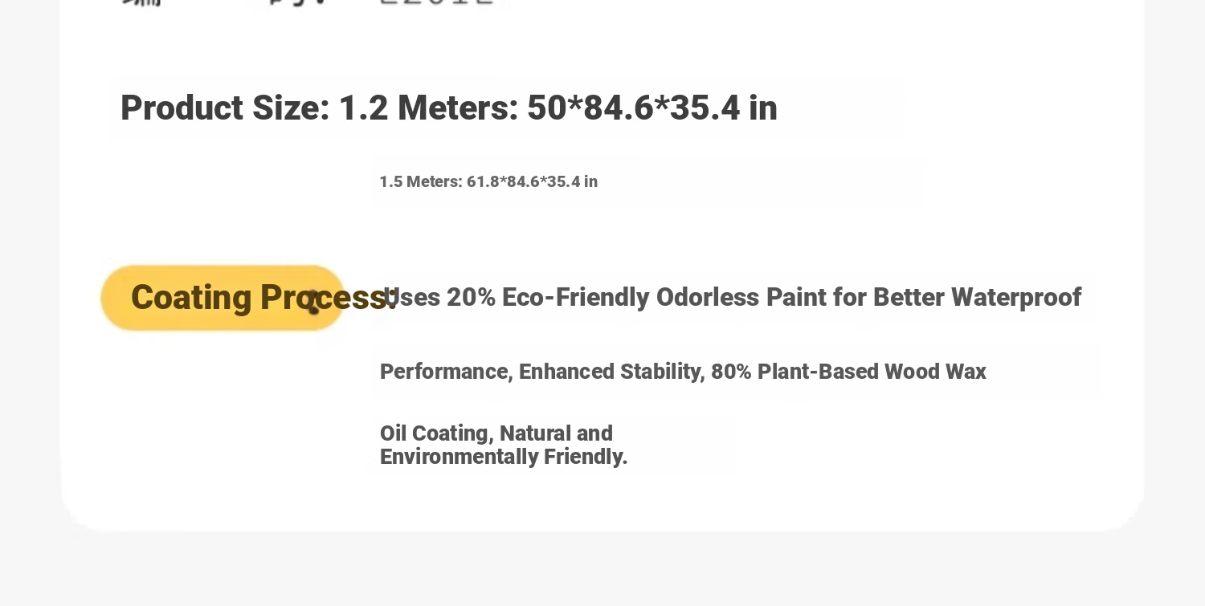1205x606 pixels.
Task: Select the 1.5 Meters size line
Action: click(x=488, y=181)
